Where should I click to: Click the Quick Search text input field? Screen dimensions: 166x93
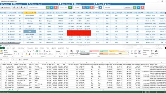click(64, 7)
